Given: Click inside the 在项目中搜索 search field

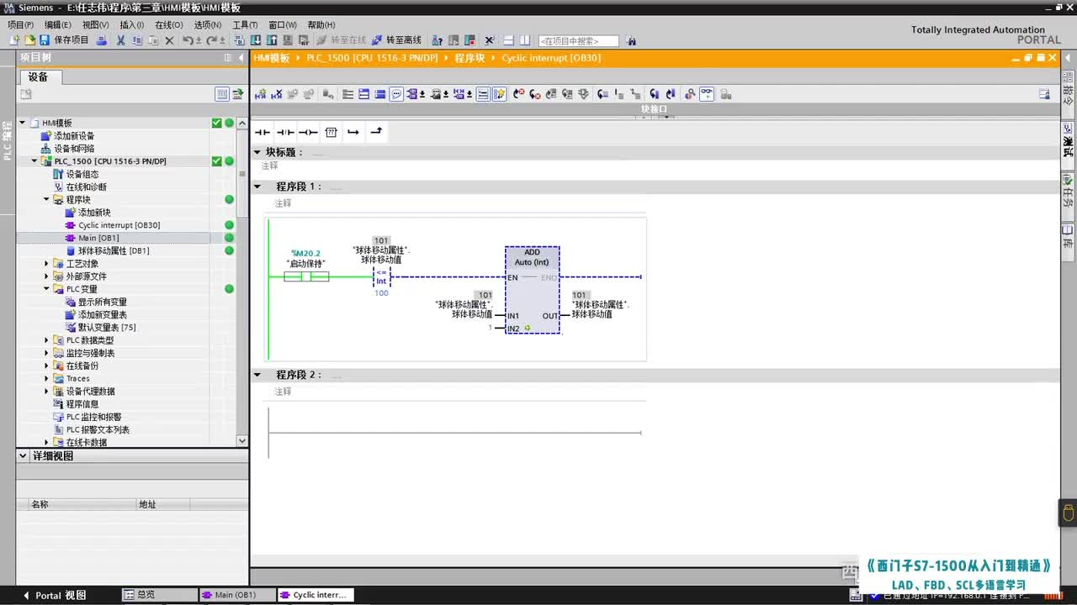Looking at the screenshot, I should tap(579, 41).
